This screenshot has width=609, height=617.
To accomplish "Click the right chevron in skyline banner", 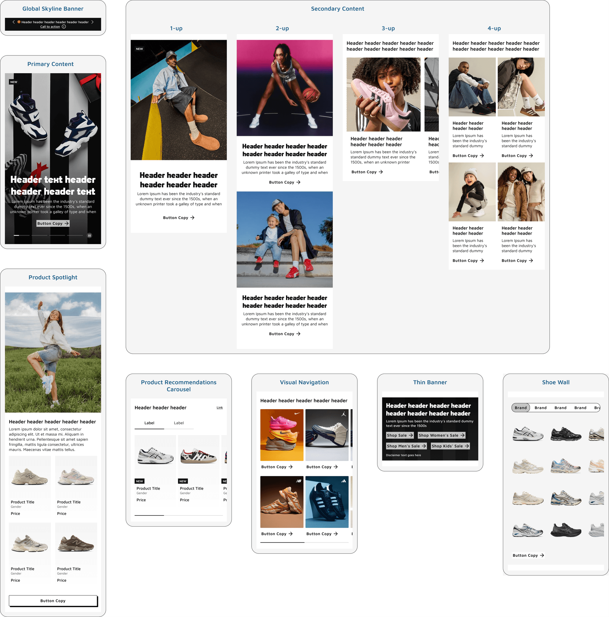I will [x=92, y=22].
